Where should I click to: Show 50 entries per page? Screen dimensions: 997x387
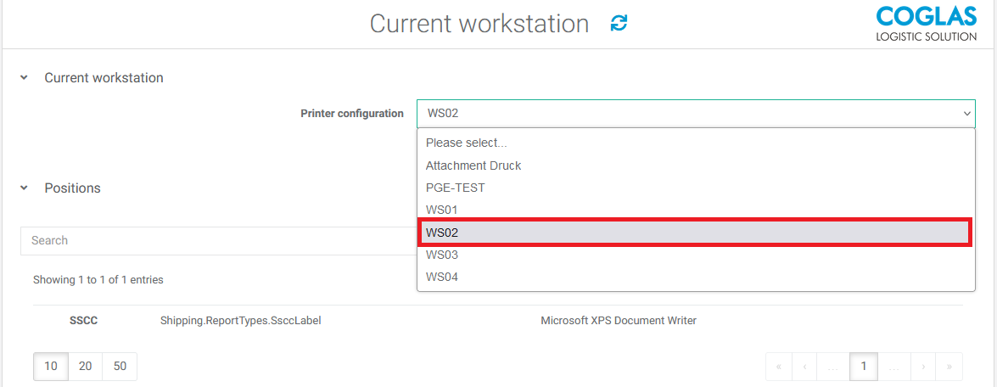(120, 367)
